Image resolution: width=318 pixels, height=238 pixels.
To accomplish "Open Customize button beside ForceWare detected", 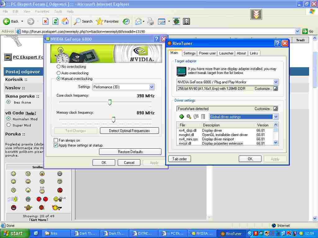I will (x=275, y=109).
